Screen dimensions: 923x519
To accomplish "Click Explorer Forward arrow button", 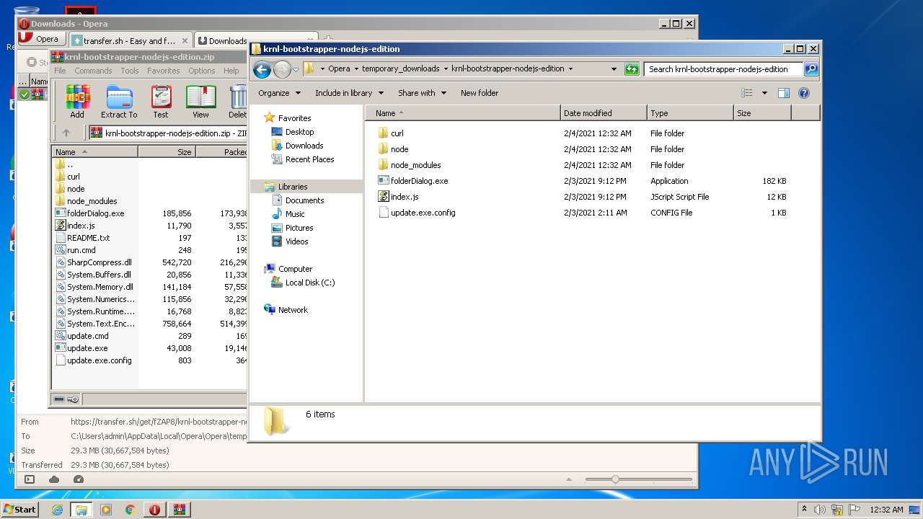I will [282, 69].
